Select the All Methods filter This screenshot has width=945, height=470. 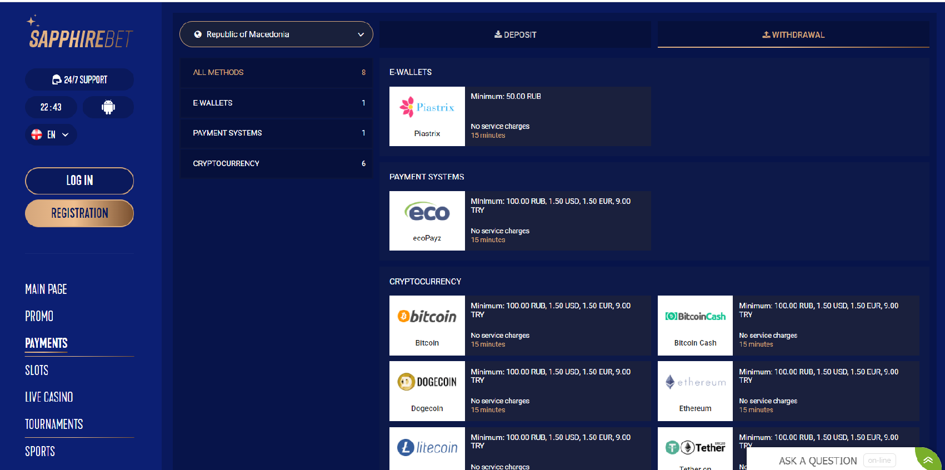(276, 73)
